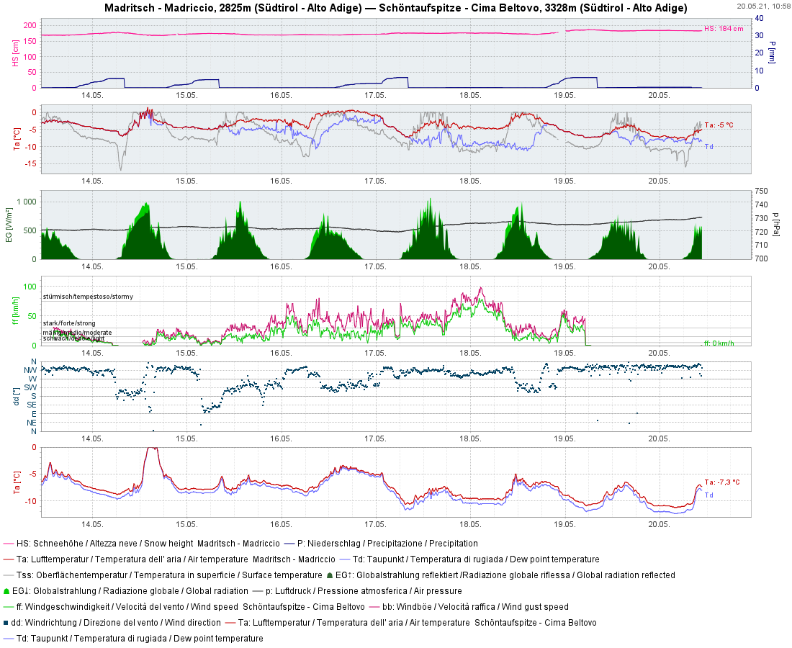
Task: Click the stürmisch/tempestoso/stormy threshold label
Action: coord(88,297)
